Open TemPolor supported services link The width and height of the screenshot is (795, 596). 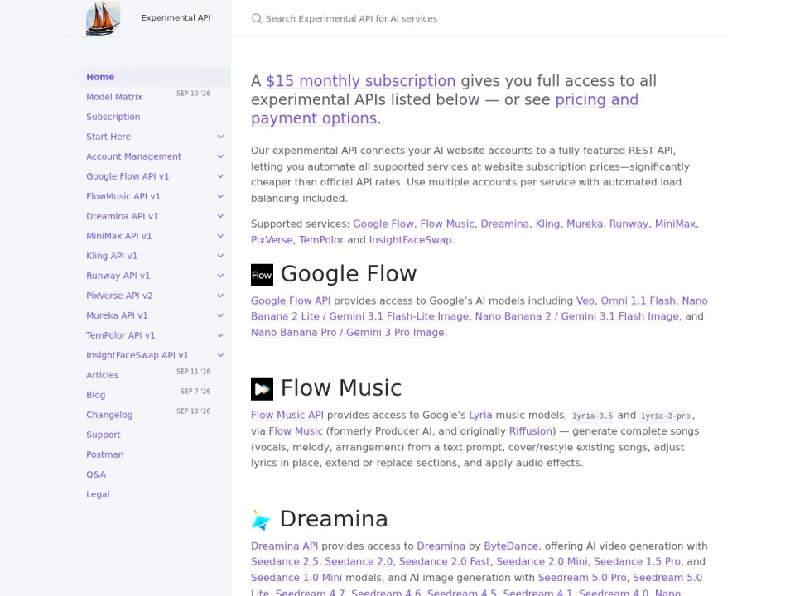[x=321, y=240]
